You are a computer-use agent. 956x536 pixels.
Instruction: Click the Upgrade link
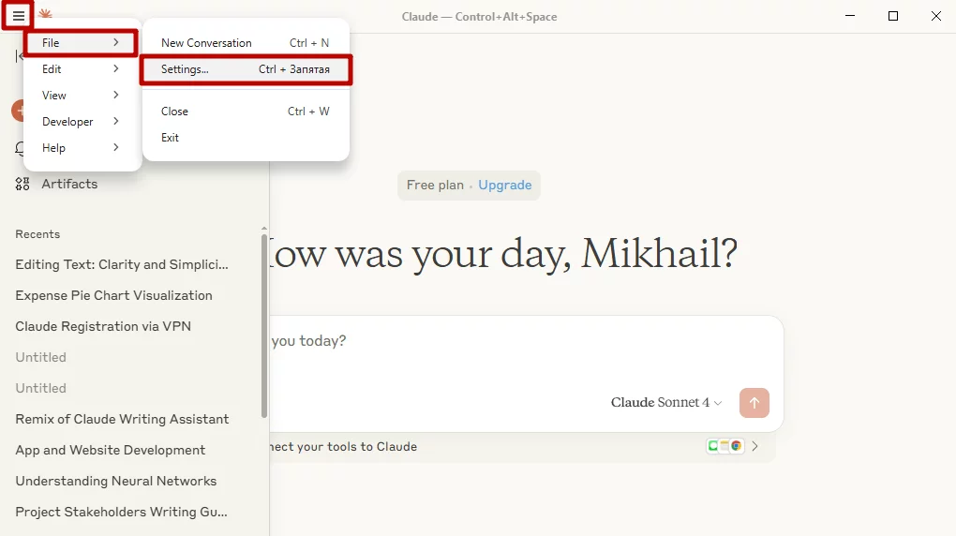click(x=505, y=185)
